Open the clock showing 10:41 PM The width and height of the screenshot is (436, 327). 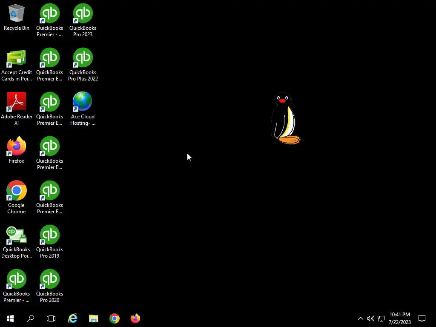pyautogui.click(x=400, y=318)
